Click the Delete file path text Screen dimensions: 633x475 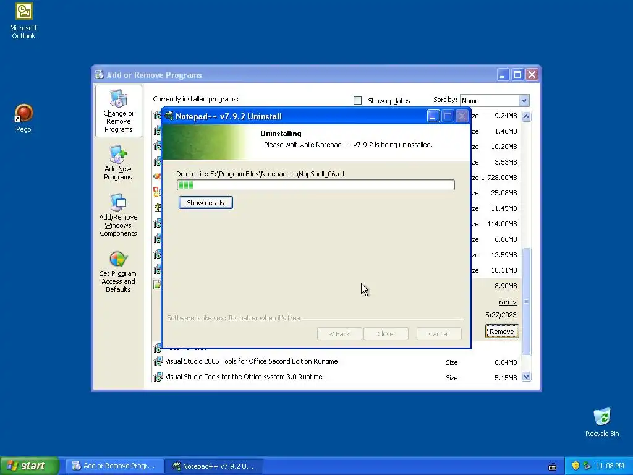click(260, 174)
